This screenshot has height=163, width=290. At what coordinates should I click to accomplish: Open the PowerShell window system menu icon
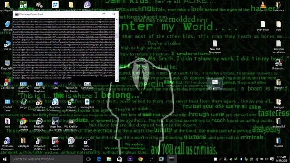[16, 14]
